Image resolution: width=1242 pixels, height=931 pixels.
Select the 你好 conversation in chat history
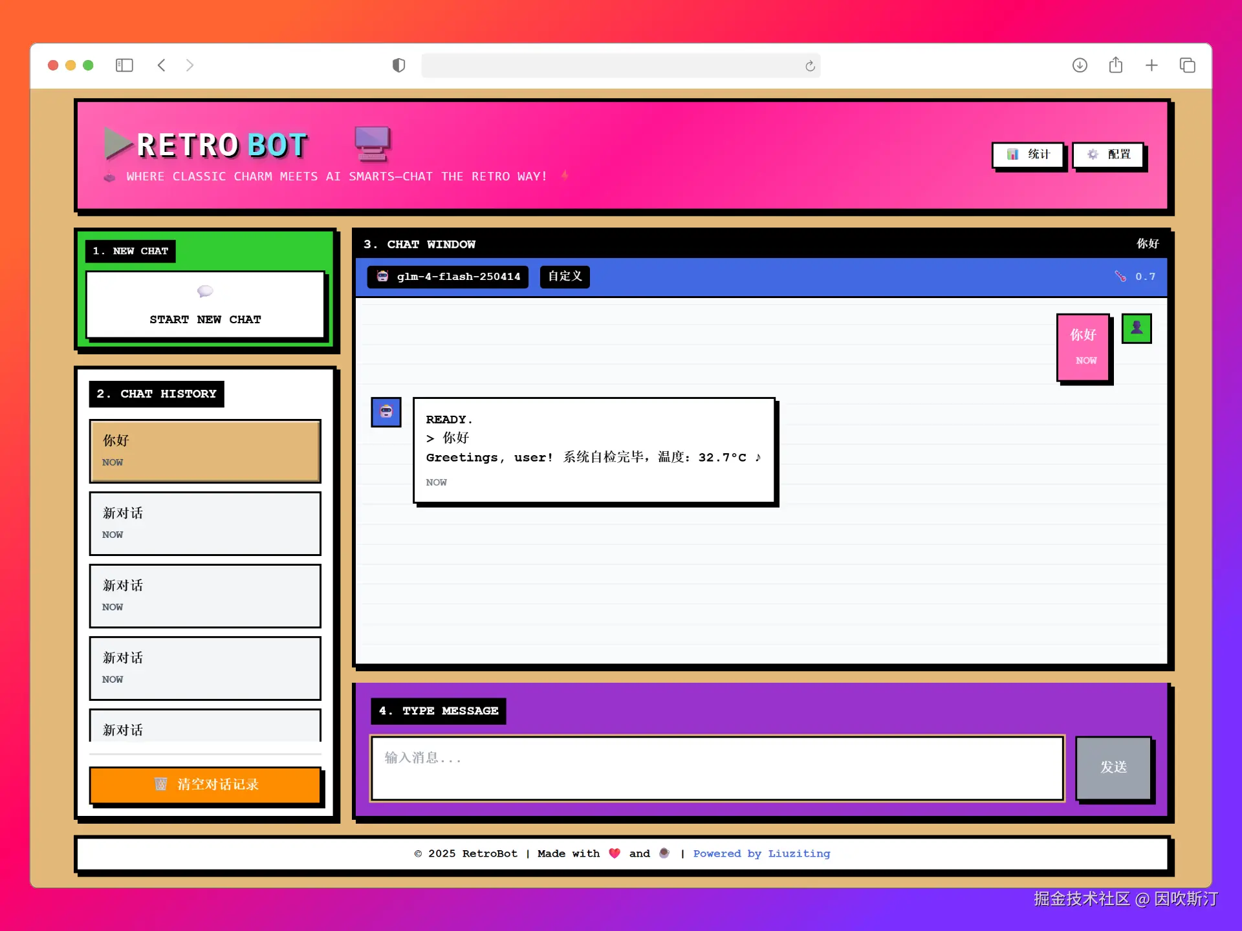[x=205, y=451]
